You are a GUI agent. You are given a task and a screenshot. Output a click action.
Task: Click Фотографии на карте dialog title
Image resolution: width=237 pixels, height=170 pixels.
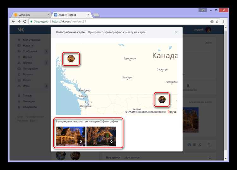coord(70,32)
